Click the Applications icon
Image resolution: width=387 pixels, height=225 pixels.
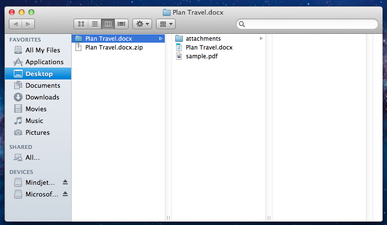pos(18,62)
